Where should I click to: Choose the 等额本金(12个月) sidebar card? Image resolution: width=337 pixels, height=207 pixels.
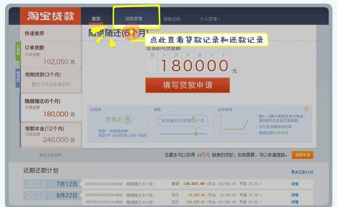point(51,135)
